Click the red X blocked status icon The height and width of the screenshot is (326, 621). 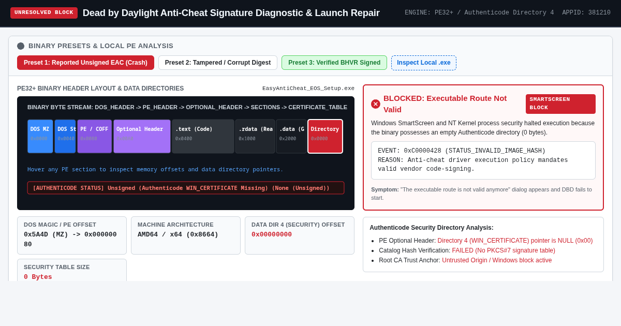click(376, 104)
